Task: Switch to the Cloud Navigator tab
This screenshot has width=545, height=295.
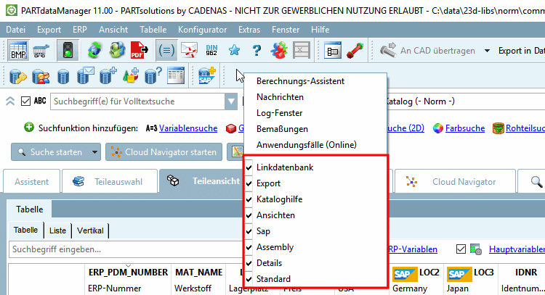Action: pyautogui.click(x=455, y=181)
